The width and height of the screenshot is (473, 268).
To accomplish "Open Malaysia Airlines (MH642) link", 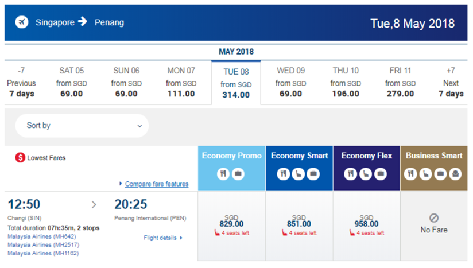I will [x=42, y=236].
